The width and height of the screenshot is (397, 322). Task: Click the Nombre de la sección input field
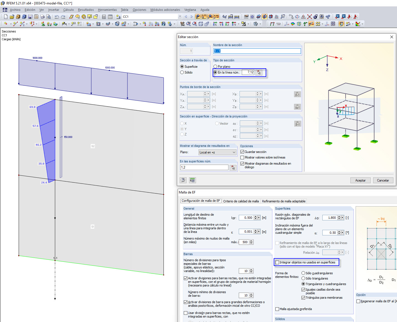click(257, 51)
